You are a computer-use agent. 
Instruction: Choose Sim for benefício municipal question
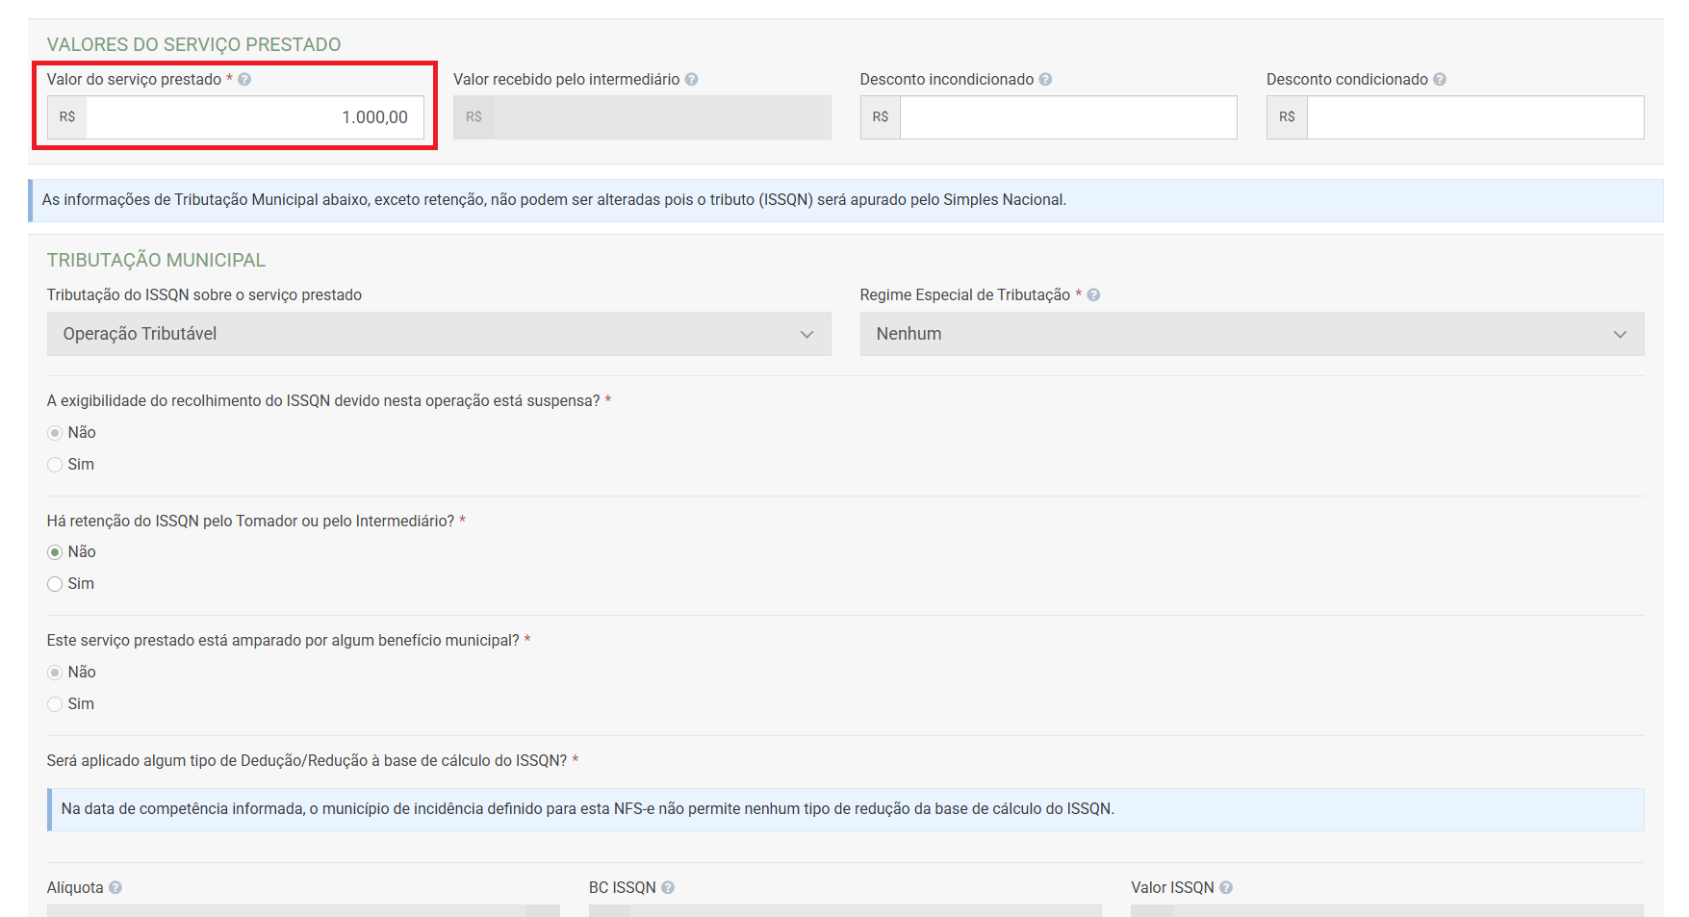click(55, 704)
